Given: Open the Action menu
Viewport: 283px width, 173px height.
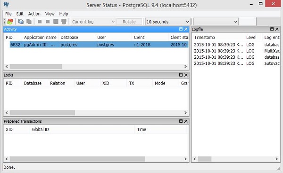Looking at the screenshot, I should (34, 14).
